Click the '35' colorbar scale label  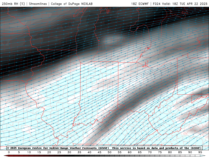click(x=79, y=152)
